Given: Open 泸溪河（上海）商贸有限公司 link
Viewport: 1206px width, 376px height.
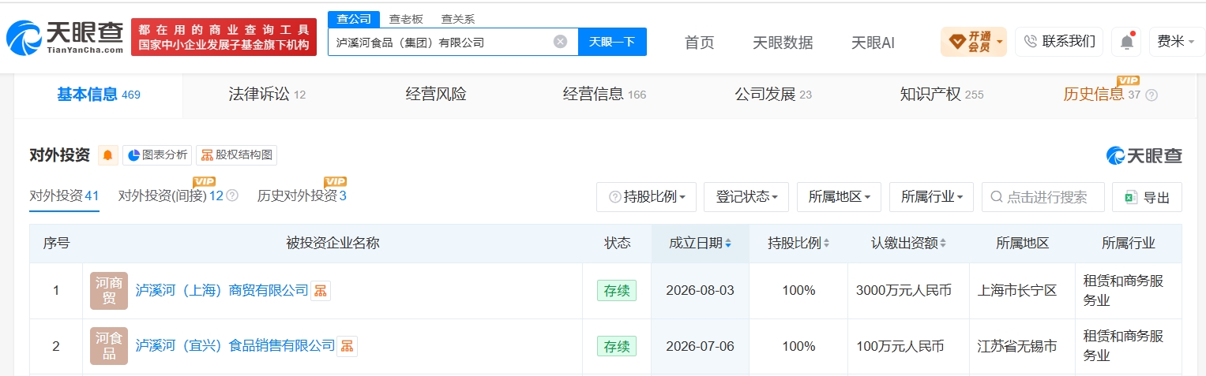Looking at the screenshot, I should (x=222, y=291).
